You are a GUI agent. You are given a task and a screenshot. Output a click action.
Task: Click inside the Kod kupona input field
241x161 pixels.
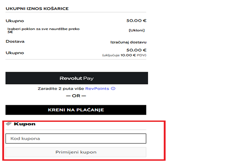[76, 138]
